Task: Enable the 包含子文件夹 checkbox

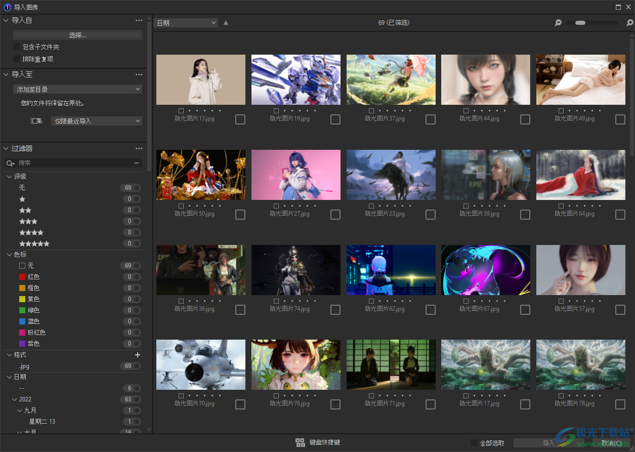Action: pyautogui.click(x=17, y=46)
